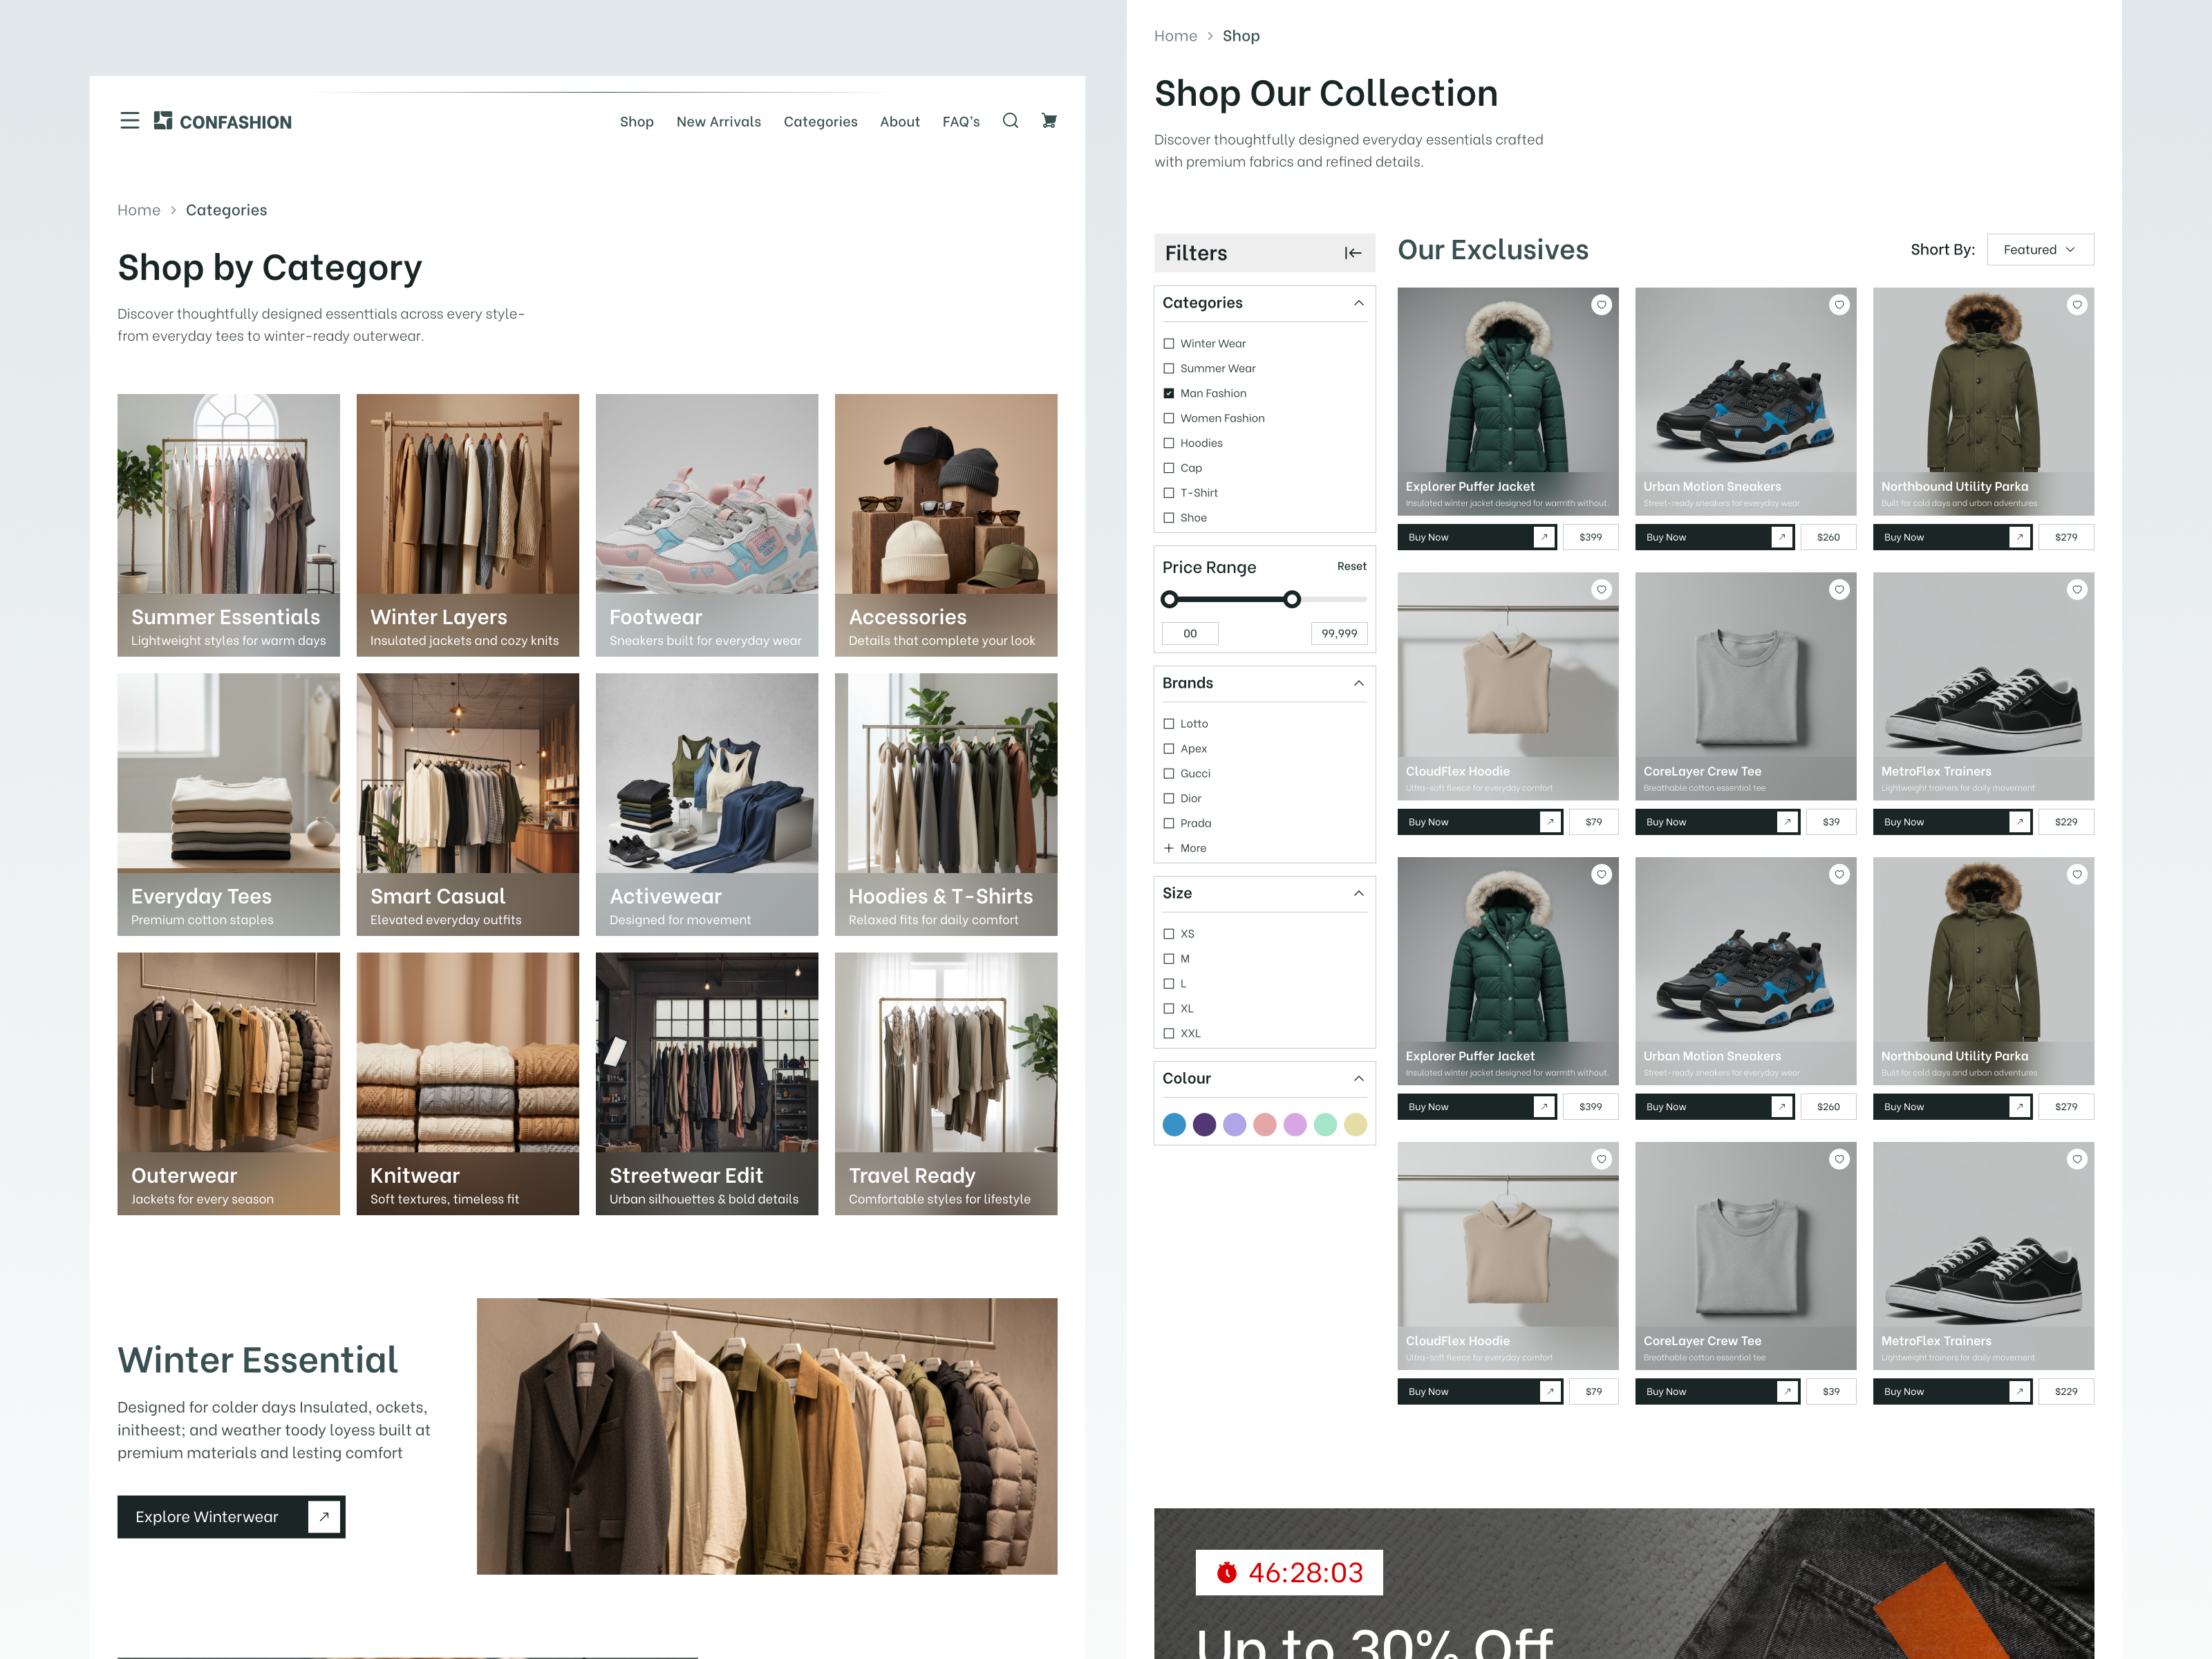Screen dimensions: 2212x1659
Task: Collapse the Colour filter section
Action: [x=1358, y=1078]
